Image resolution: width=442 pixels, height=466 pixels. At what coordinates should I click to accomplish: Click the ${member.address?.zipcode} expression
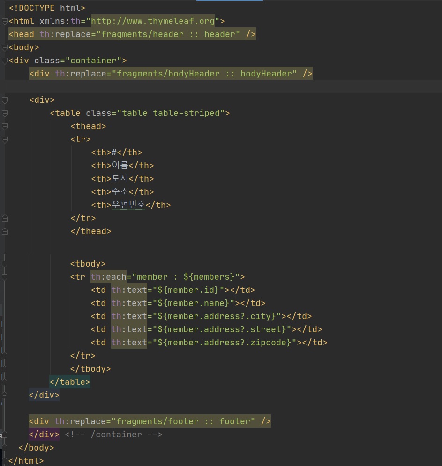coord(225,343)
